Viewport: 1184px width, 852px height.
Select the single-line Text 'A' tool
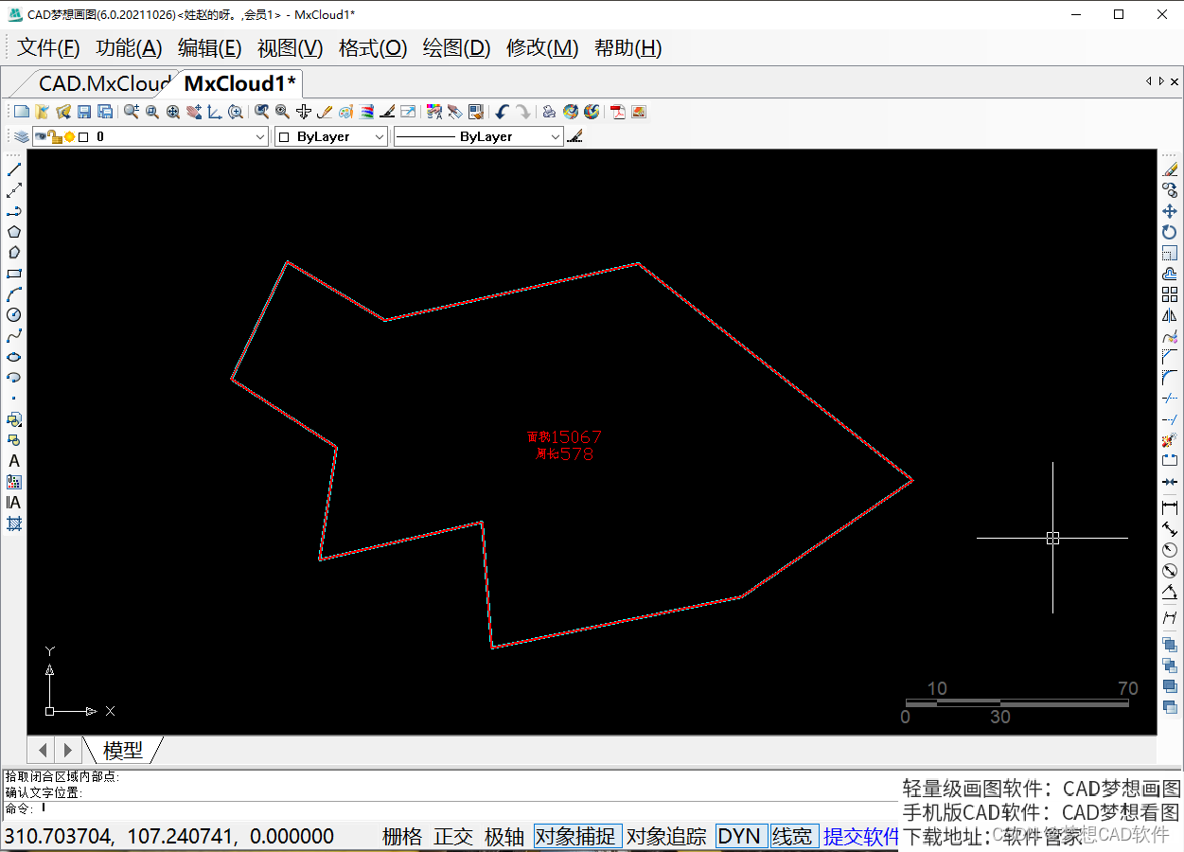tap(14, 461)
